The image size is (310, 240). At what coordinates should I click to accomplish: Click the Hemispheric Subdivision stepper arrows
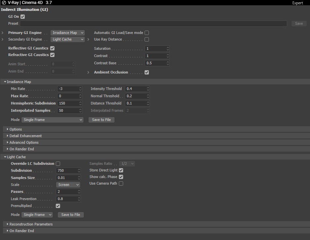click(80, 103)
